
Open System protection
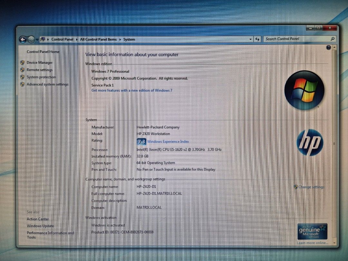(x=41, y=77)
